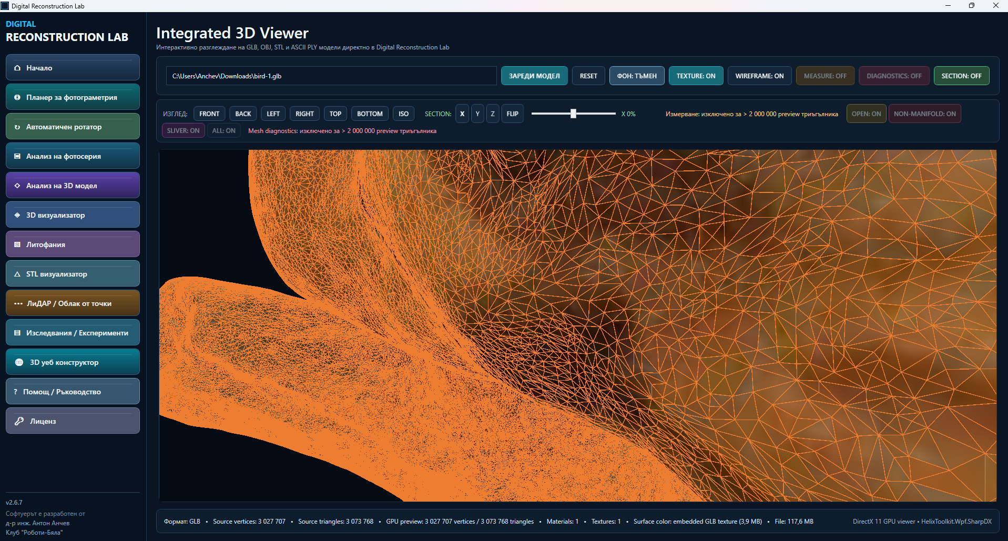Click the icon next to Планер за фотограметрия
Image resolution: width=1008 pixels, height=541 pixels.
(17, 97)
